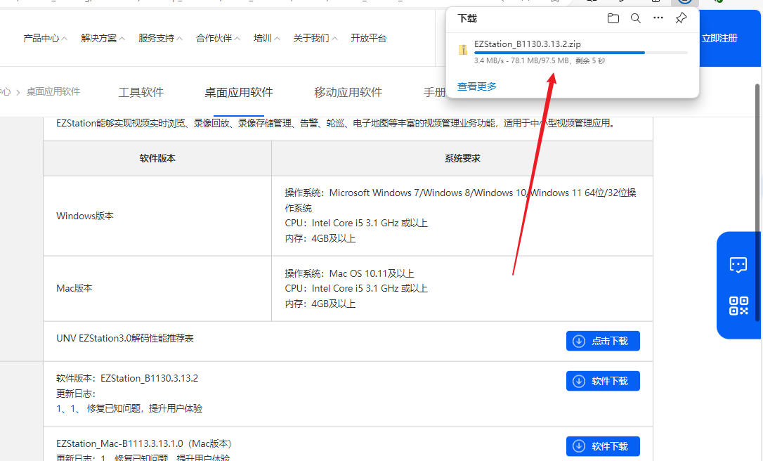Click download arrow on Mac version 软件下载 button

[579, 446]
